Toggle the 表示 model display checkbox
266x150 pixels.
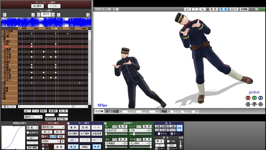43,136
